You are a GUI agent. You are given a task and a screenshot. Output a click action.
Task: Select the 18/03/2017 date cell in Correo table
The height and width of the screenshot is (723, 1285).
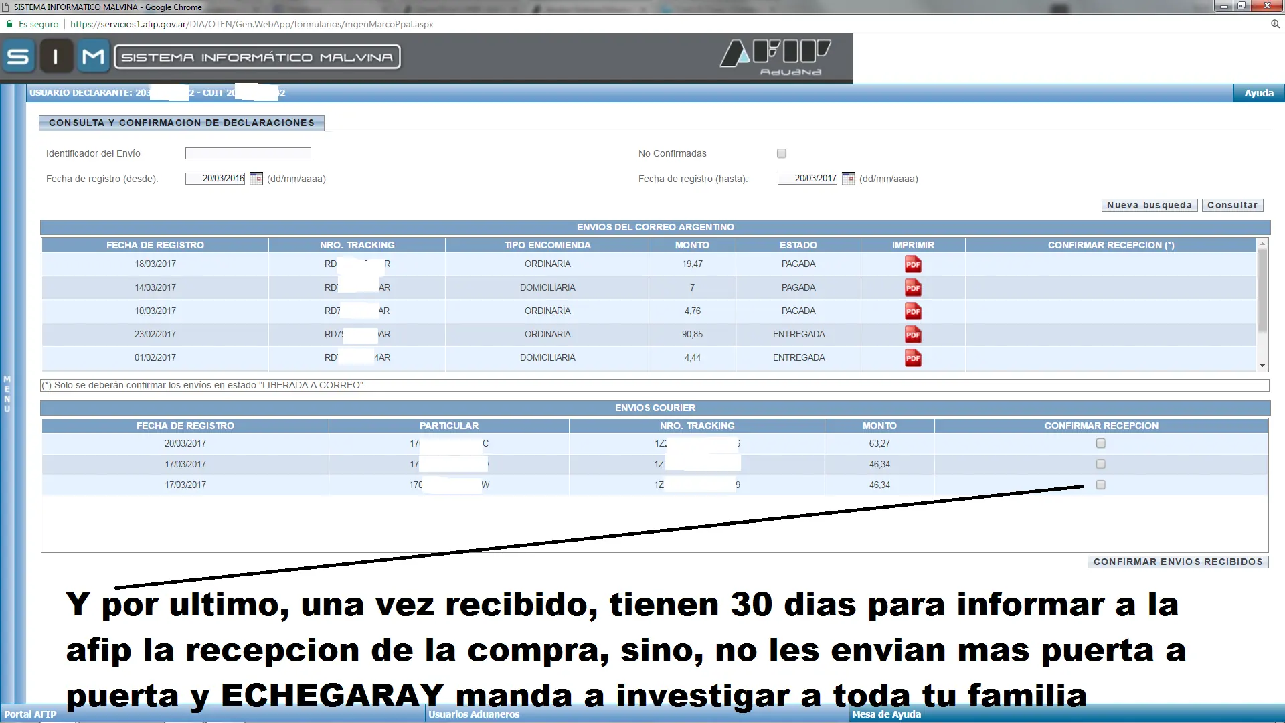[x=155, y=264]
